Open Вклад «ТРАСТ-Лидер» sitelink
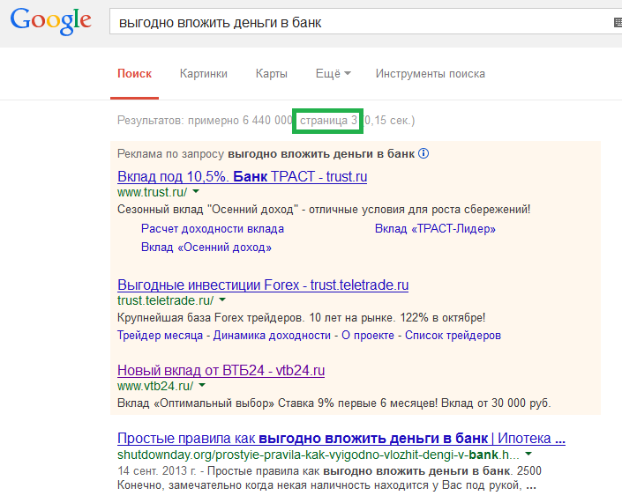Viewport: 622px width, 503px height. [435, 228]
